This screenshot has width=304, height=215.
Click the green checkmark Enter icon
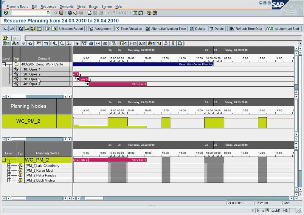point(6,13)
